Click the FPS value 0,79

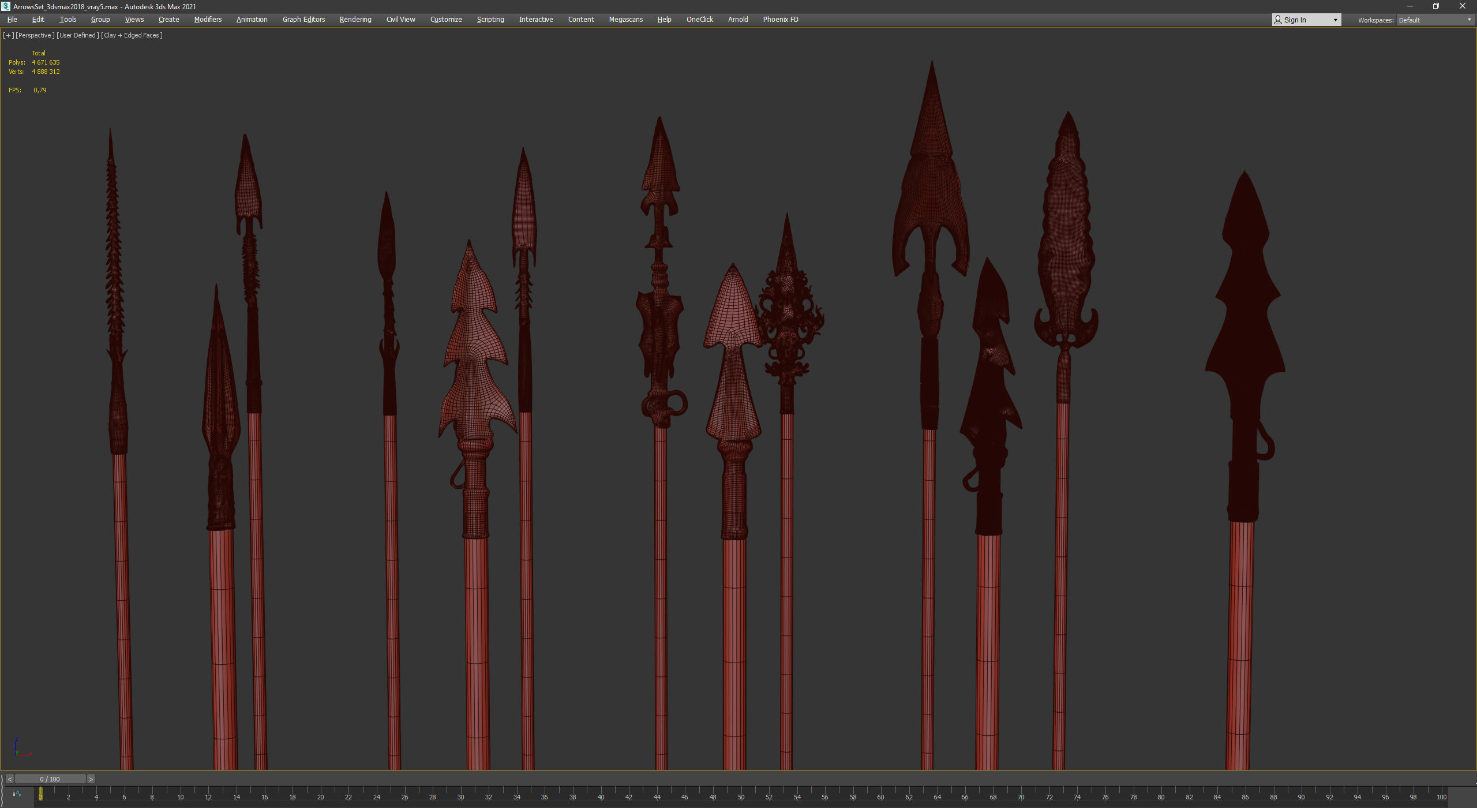coord(40,90)
